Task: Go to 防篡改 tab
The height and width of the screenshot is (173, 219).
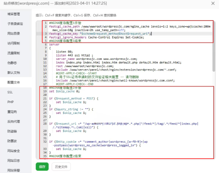Action: click(x=12, y=141)
